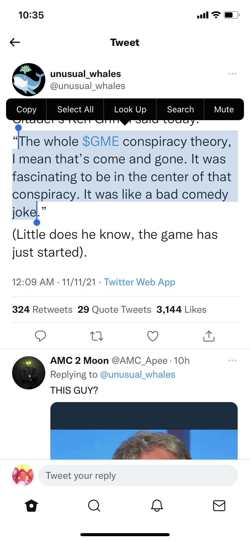Open the Search magnifier tab
Viewport: 250px width, 541px height.
[94, 505]
